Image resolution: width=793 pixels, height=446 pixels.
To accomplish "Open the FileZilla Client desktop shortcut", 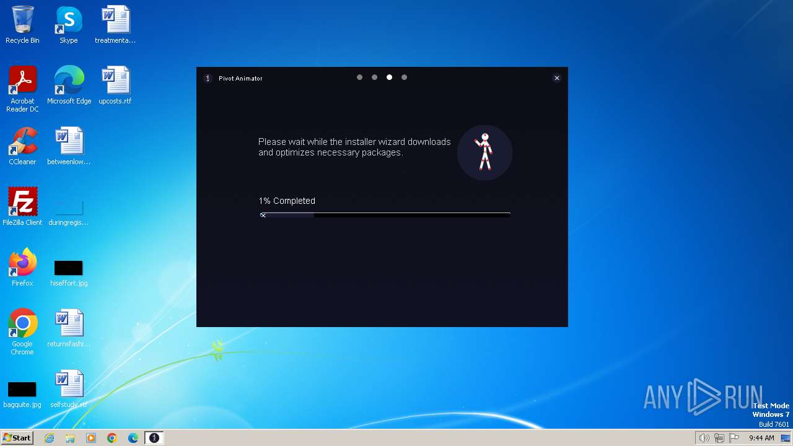I will pyautogui.click(x=22, y=207).
